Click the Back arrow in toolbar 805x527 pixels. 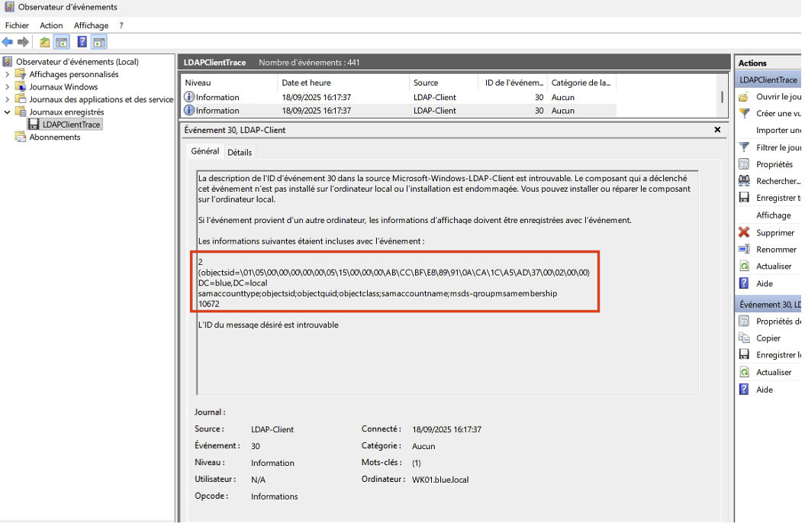click(8, 42)
